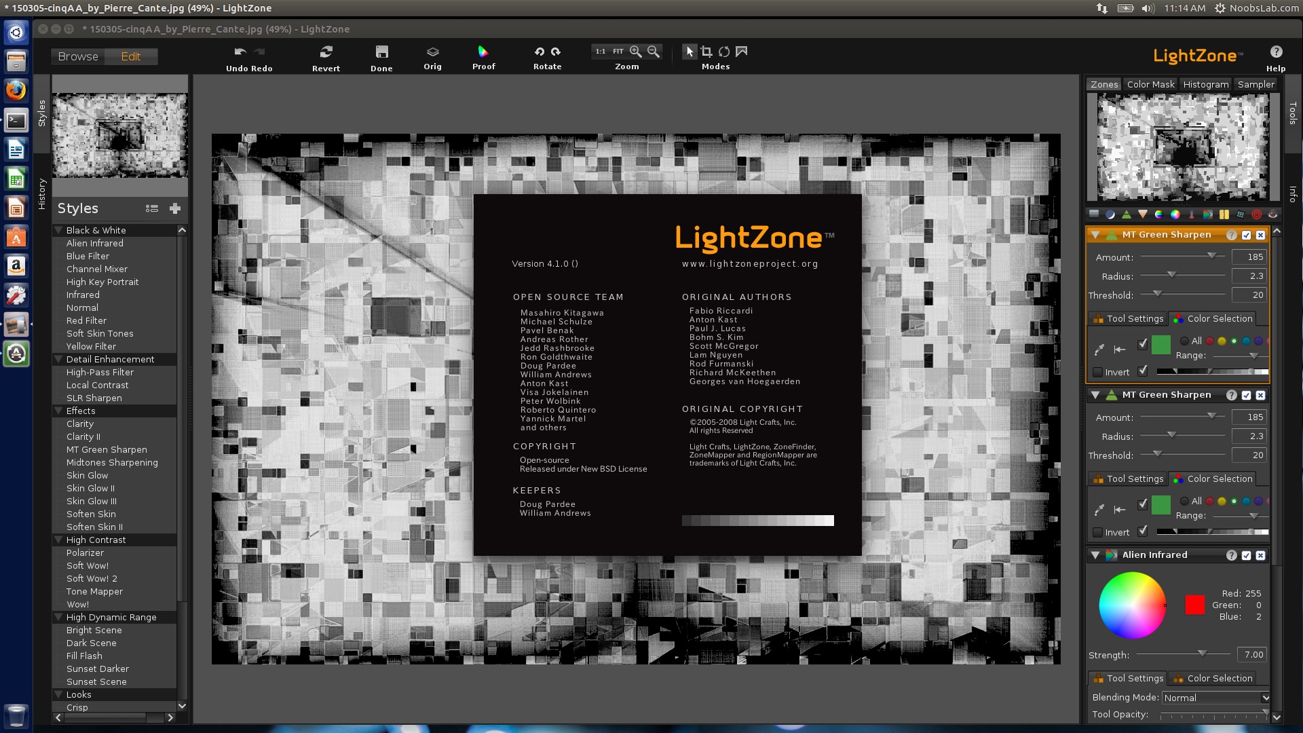The height and width of the screenshot is (733, 1303).
Task: Click the Undo arrow icon
Action: pyautogui.click(x=240, y=52)
